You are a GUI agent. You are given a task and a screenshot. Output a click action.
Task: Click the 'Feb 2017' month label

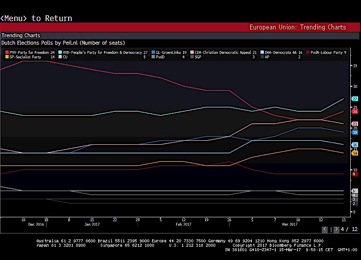tap(183, 224)
